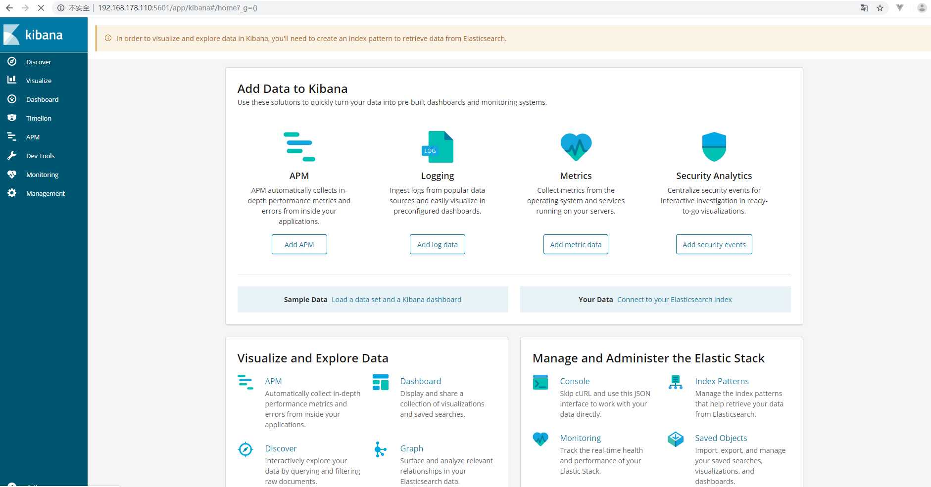This screenshot has height=487, width=931.
Task: Click Saved Objects box icon
Action: click(x=676, y=439)
